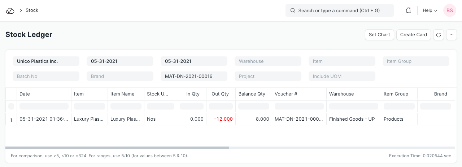Click the Out Qty column filter box
The height and width of the screenshot is (167, 462).
tap(221, 106)
